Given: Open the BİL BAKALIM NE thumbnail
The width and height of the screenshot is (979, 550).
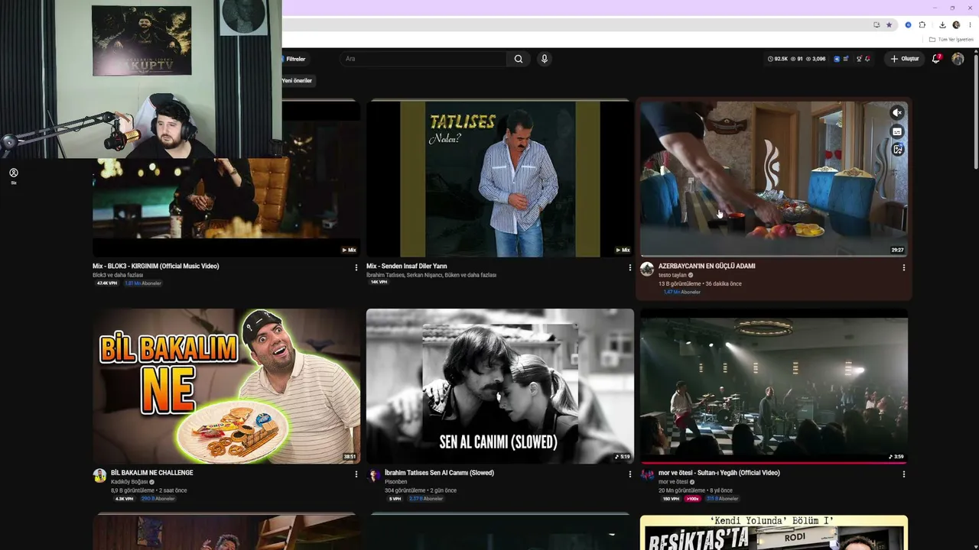Looking at the screenshot, I should pos(226,386).
